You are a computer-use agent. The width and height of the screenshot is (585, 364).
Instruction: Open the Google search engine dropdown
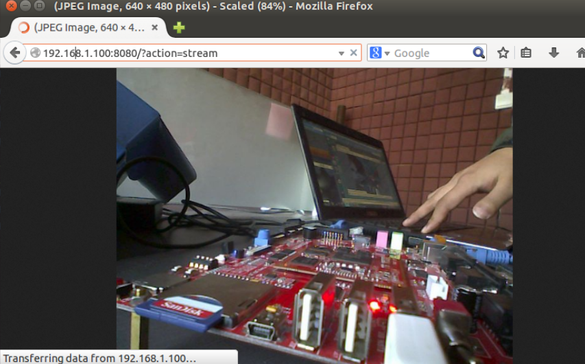click(x=379, y=53)
